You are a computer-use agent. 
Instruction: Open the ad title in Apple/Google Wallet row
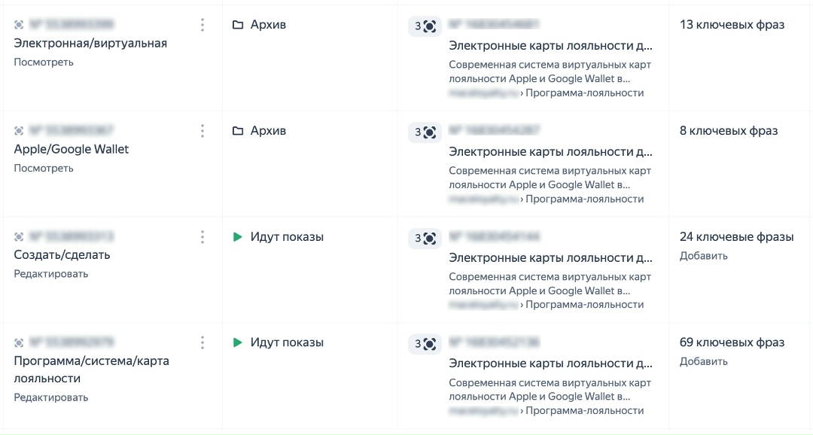click(x=550, y=151)
